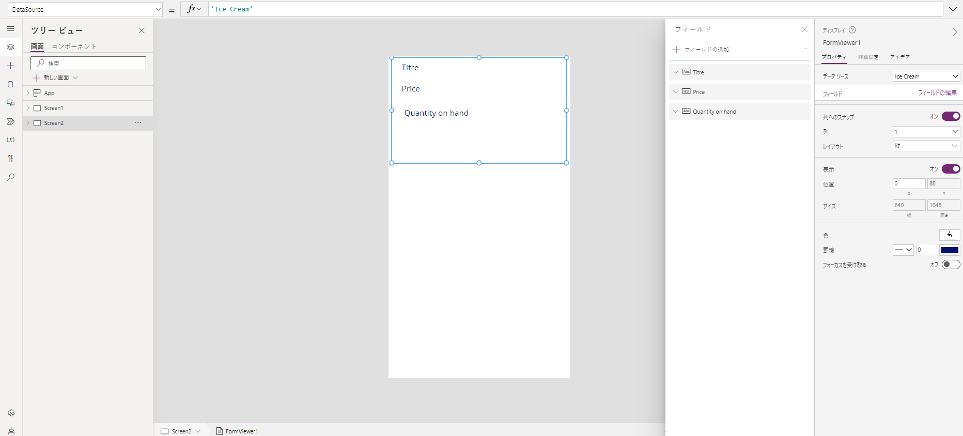963x436 pixels.
Task: Click the FormViewer1 breadcrumb
Action: [237, 431]
